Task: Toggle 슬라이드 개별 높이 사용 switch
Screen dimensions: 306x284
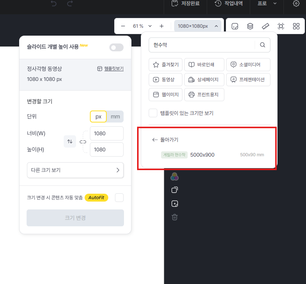Action: point(116,48)
